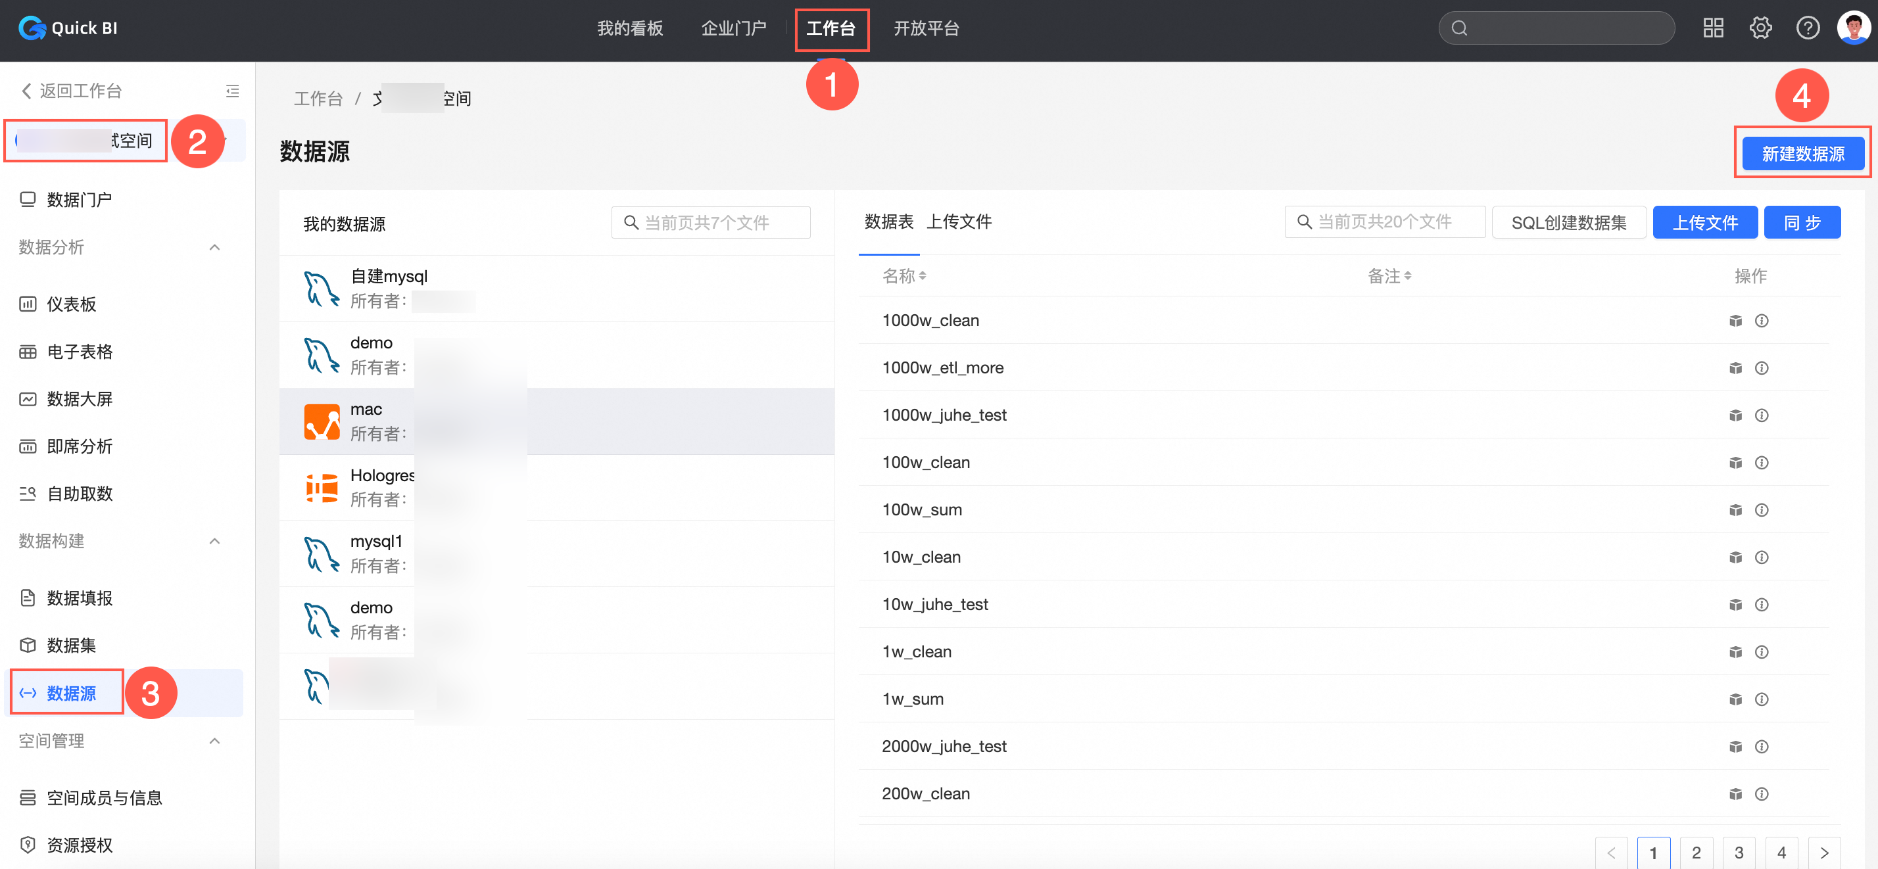Viewport: 1878px width, 869px height.
Task: Go to 开放平台 in top navigation
Action: (x=926, y=28)
